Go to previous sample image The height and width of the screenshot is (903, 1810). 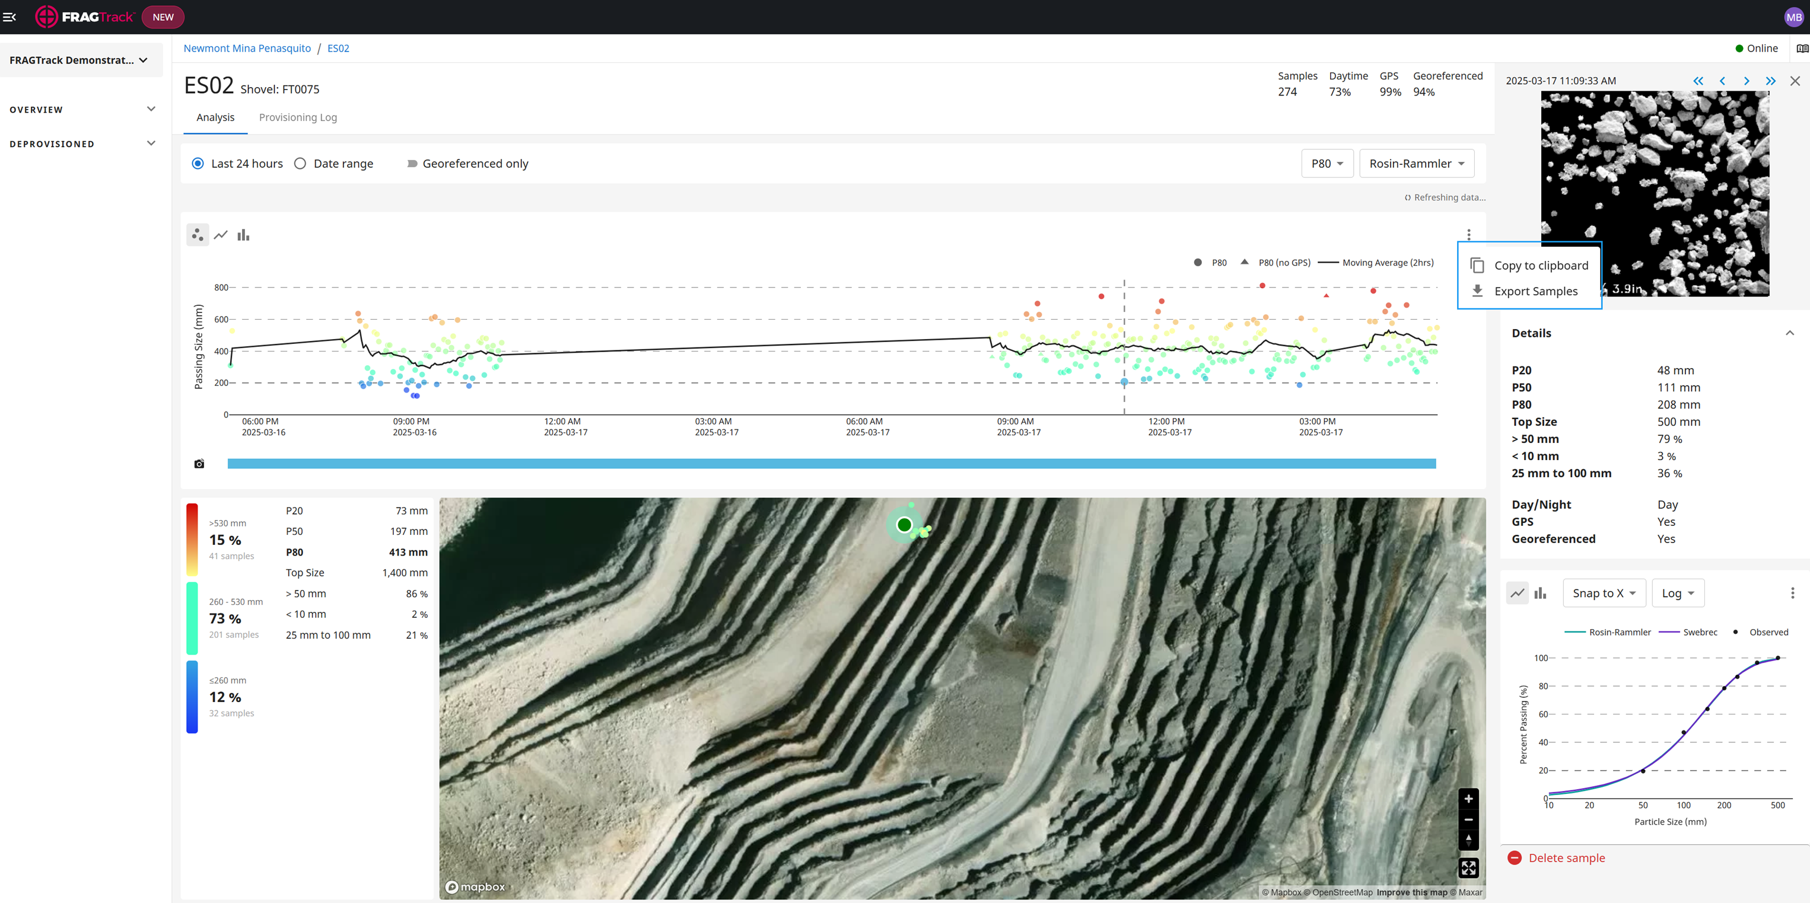pyautogui.click(x=1722, y=81)
